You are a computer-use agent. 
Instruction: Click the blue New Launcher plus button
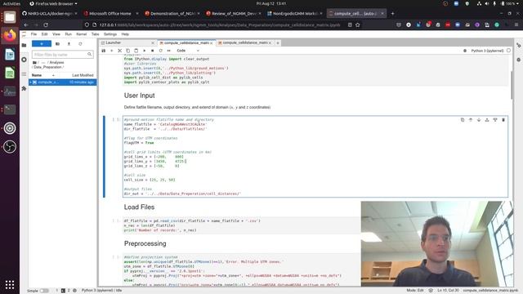click(x=42, y=43)
